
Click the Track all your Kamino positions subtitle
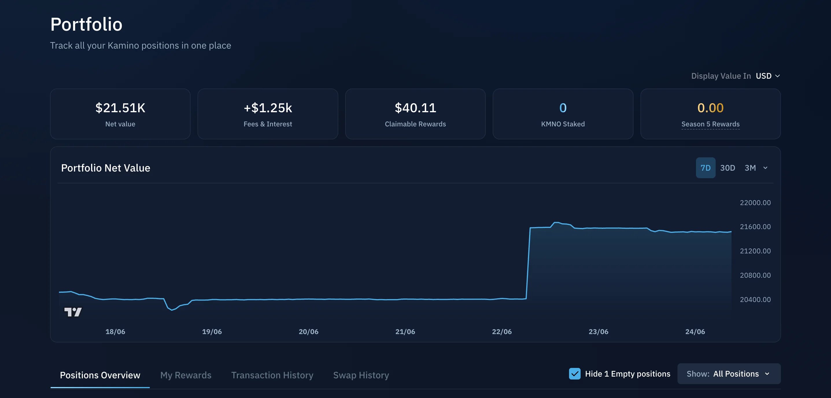(x=141, y=45)
